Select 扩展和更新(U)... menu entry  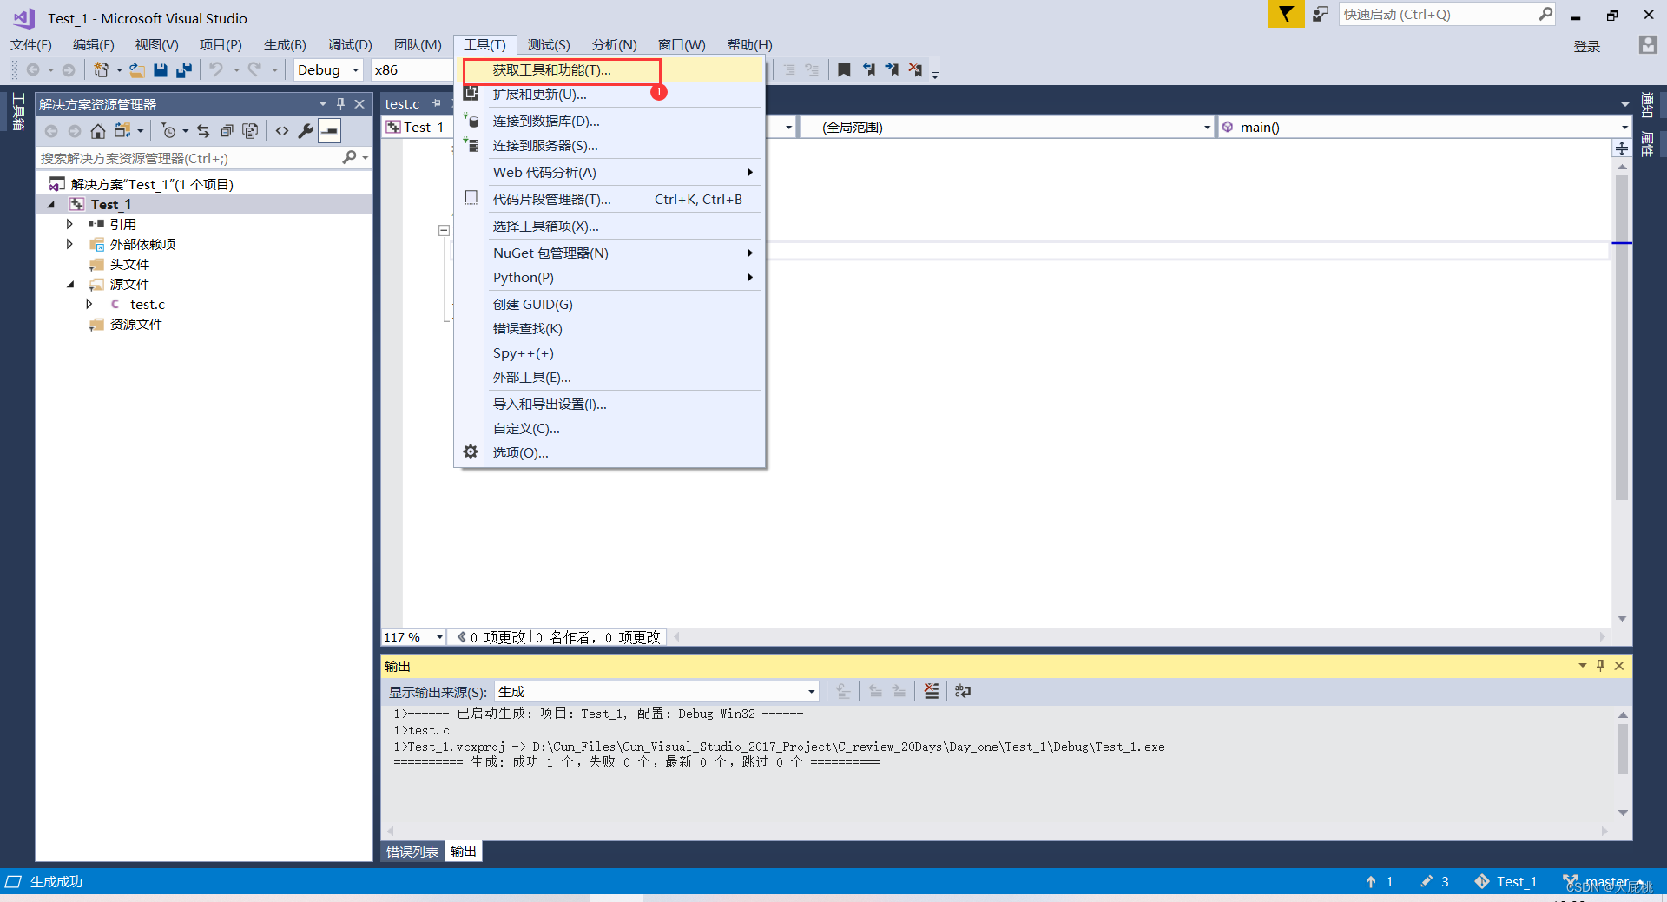pos(610,94)
